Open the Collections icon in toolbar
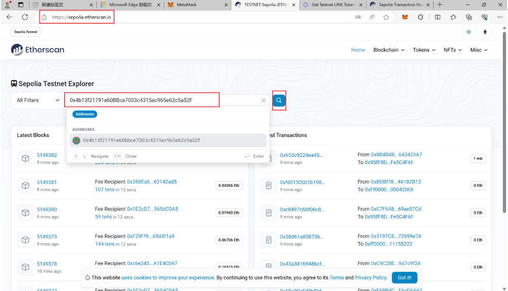 (x=469, y=17)
